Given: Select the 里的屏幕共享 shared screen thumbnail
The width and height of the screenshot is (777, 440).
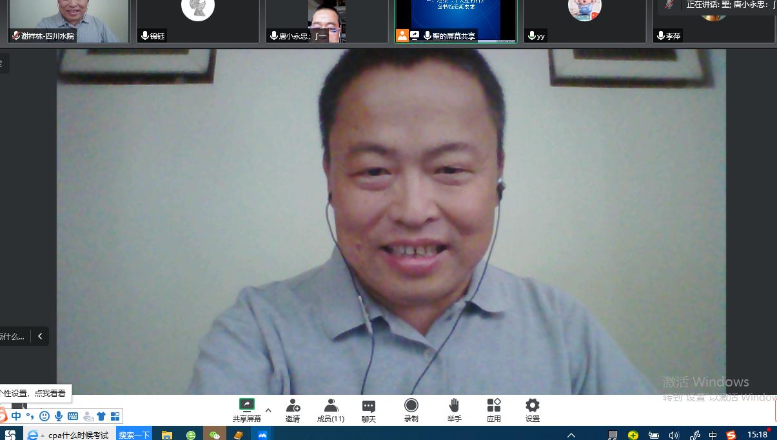Looking at the screenshot, I should [456, 21].
